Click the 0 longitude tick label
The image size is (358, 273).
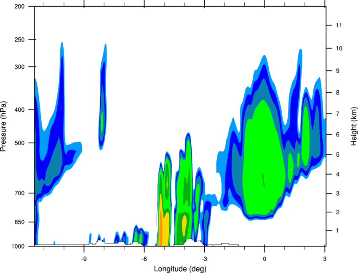point(264,259)
